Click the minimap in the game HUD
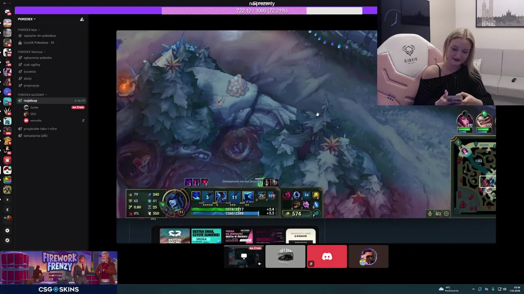 click(x=474, y=176)
